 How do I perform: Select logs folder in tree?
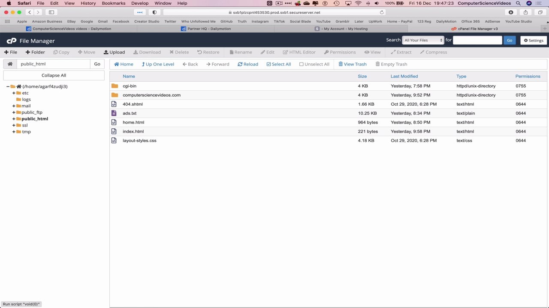click(x=26, y=99)
